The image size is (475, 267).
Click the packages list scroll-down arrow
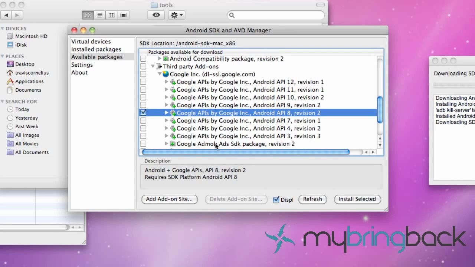click(380, 145)
